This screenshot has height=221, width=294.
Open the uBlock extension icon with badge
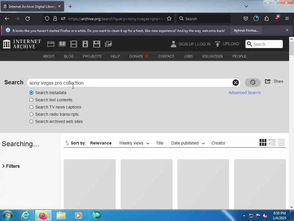coord(277,18)
